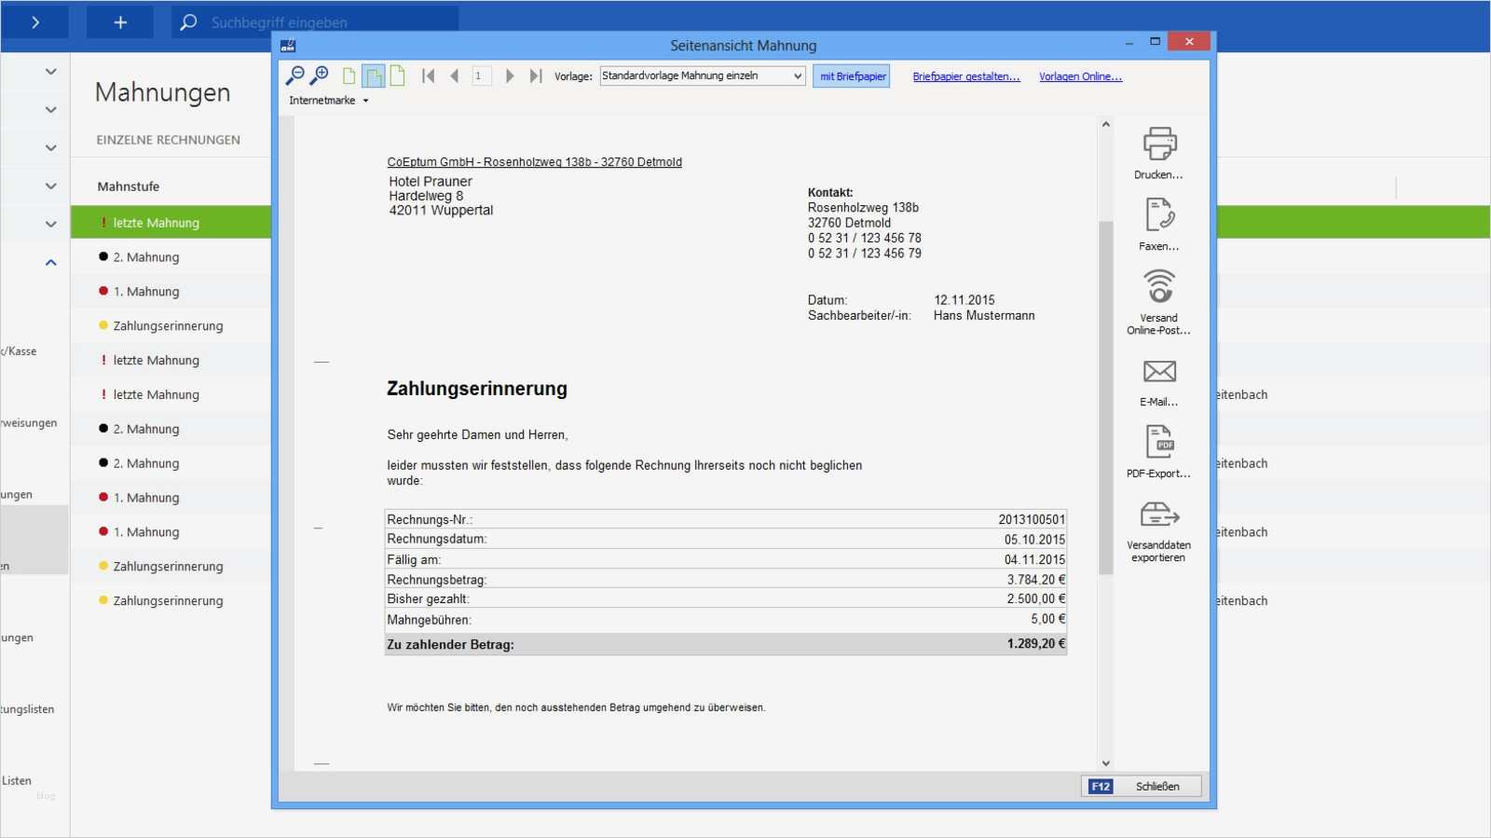This screenshot has width=1491, height=838.
Task: Click the highlighted blue page view icon
Action: coord(374,76)
